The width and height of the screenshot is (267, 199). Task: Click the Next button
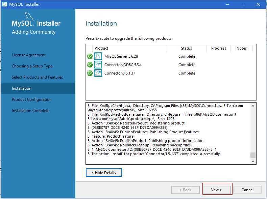[216, 190]
